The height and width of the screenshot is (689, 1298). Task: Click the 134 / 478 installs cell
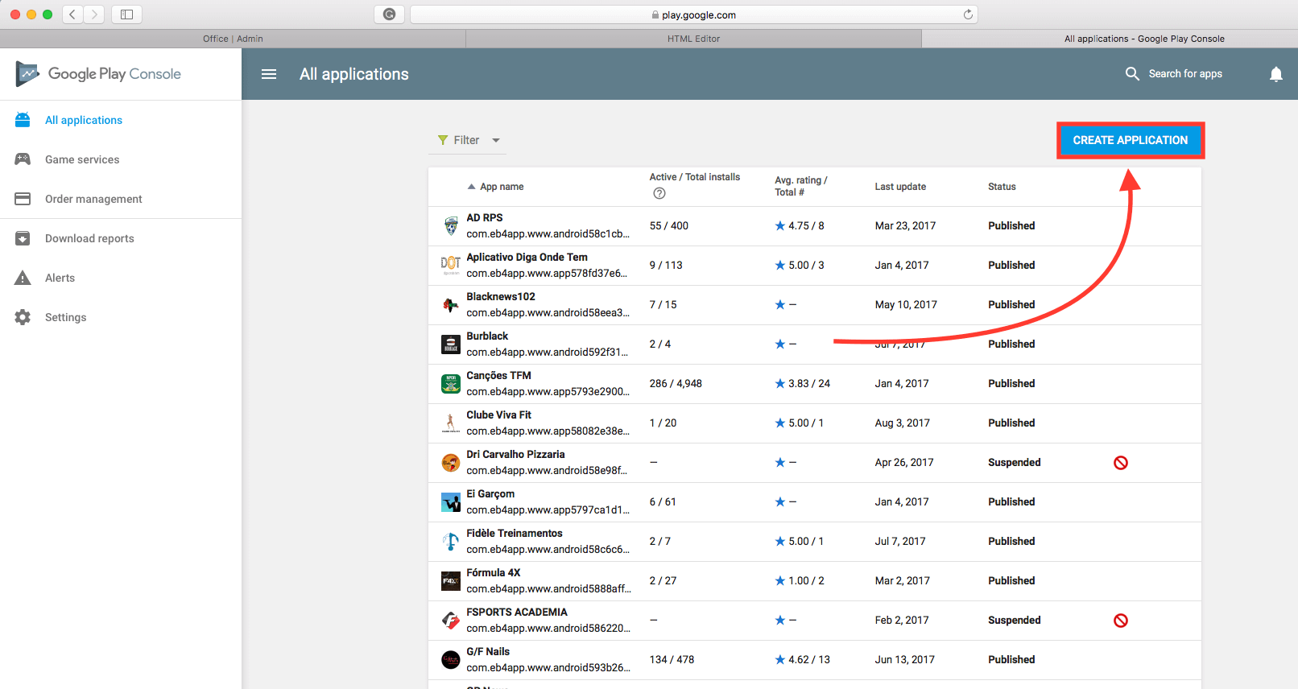pyautogui.click(x=672, y=660)
